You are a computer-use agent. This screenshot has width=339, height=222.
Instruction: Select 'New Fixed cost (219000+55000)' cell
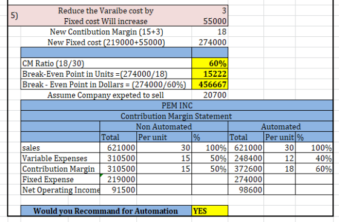pos(106,42)
